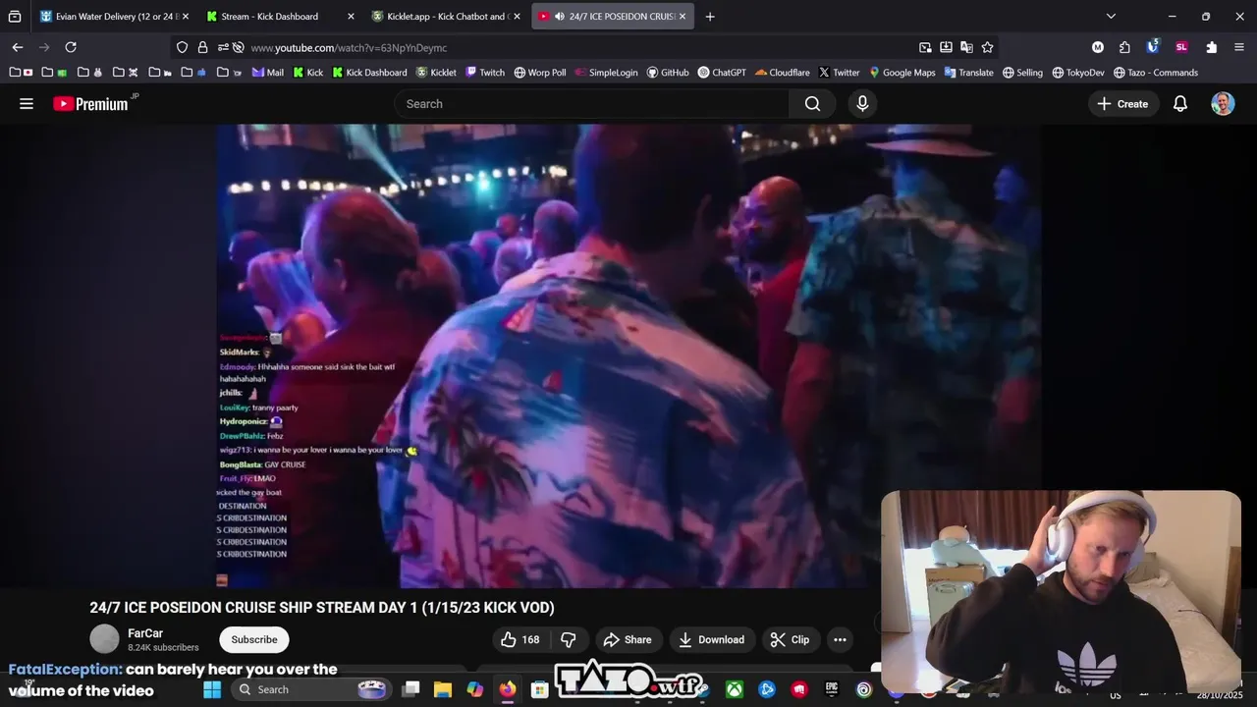The width and height of the screenshot is (1257, 707).
Task: Show site security padlock info
Action: (x=202, y=47)
